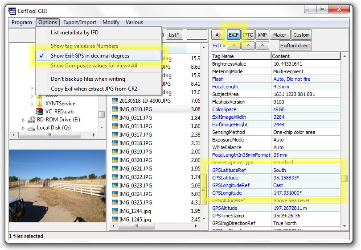
Task: Click the Edit » link
Action: coord(219,46)
